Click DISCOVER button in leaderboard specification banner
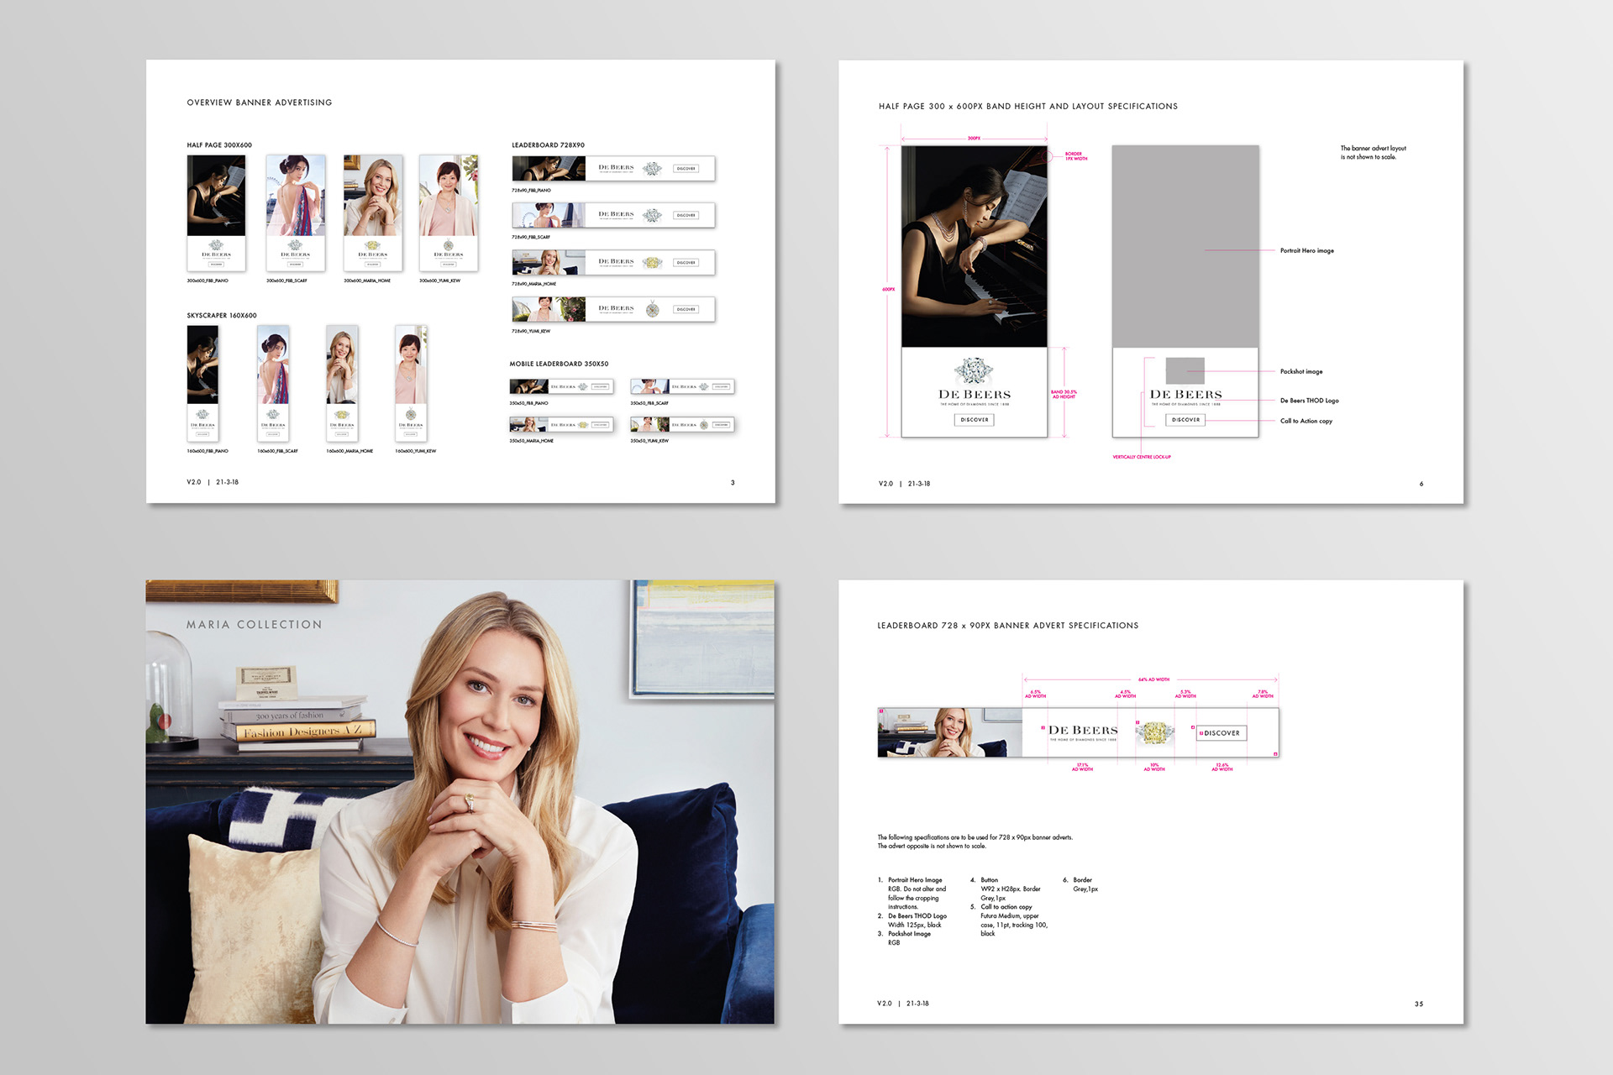Viewport: 1613px width, 1075px height. point(1222,733)
